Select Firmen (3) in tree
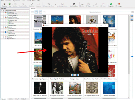 (x=12, y=34)
